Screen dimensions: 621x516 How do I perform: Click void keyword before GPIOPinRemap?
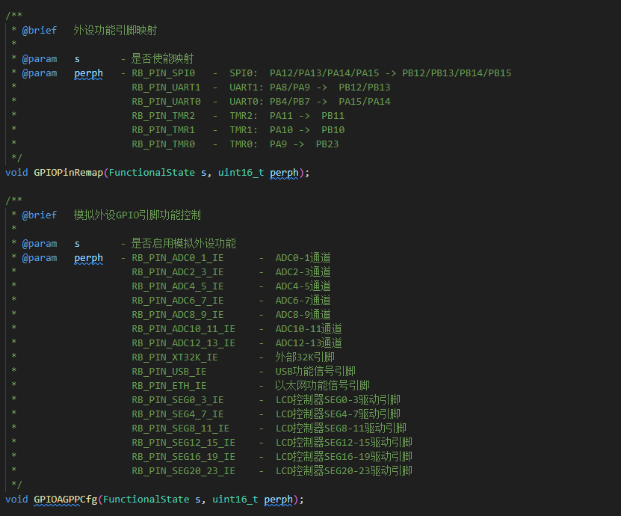[x=16, y=172]
